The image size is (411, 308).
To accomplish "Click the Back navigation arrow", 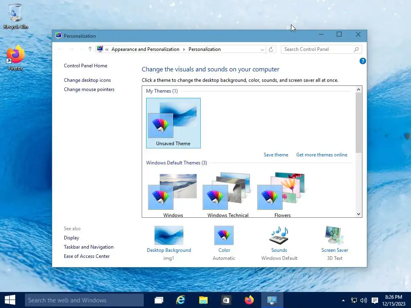I will [60, 49].
